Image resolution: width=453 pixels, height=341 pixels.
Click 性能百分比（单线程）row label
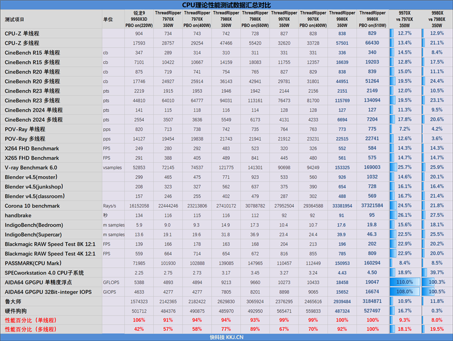[31, 320]
